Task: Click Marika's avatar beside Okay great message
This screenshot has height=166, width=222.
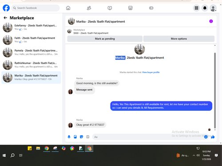Action: (70, 125)
